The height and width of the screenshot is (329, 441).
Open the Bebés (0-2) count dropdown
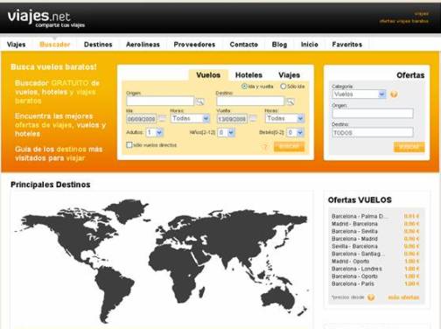pyautogui.click(x=296, y=133)
